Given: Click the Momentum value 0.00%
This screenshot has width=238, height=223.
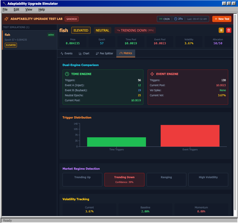Looking at the screenshot, I should coord(201,211).
